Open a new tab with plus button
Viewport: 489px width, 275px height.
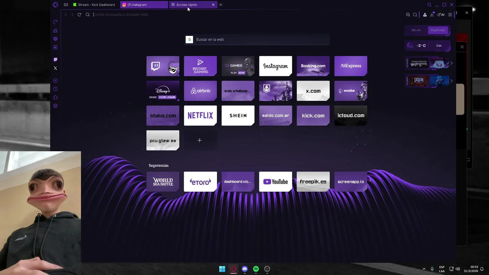[220, 5]
